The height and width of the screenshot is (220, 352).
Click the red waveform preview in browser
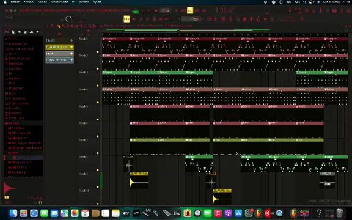[10, 188]
